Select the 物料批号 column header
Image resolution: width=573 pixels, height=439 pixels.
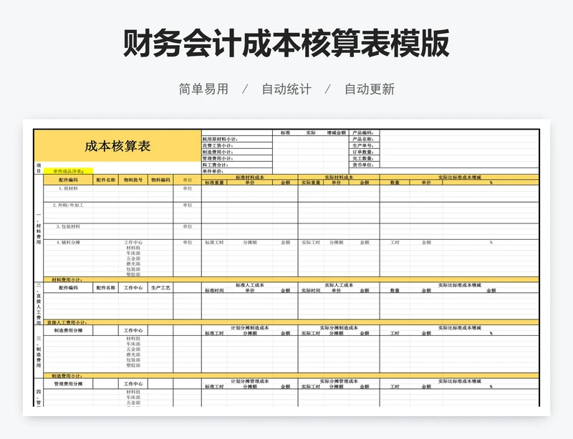pyautogui.click(x=133, y=180)
